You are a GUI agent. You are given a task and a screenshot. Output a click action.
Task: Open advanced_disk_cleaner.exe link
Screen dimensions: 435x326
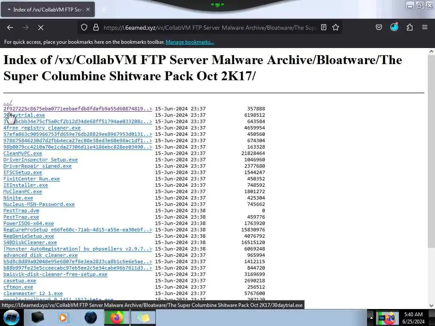point(40,255)
